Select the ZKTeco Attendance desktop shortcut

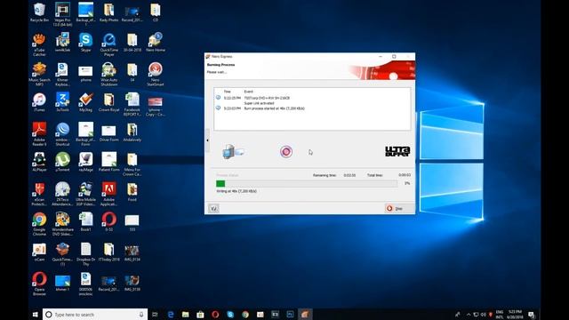(x=62, y=194)
